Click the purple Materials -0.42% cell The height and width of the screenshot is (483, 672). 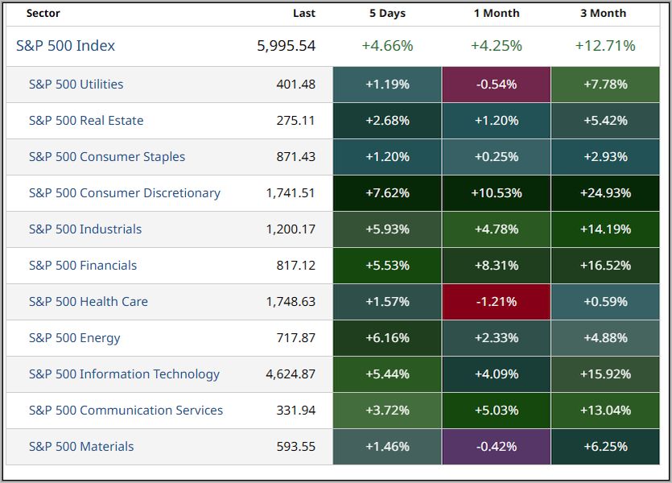click(497, 447)
